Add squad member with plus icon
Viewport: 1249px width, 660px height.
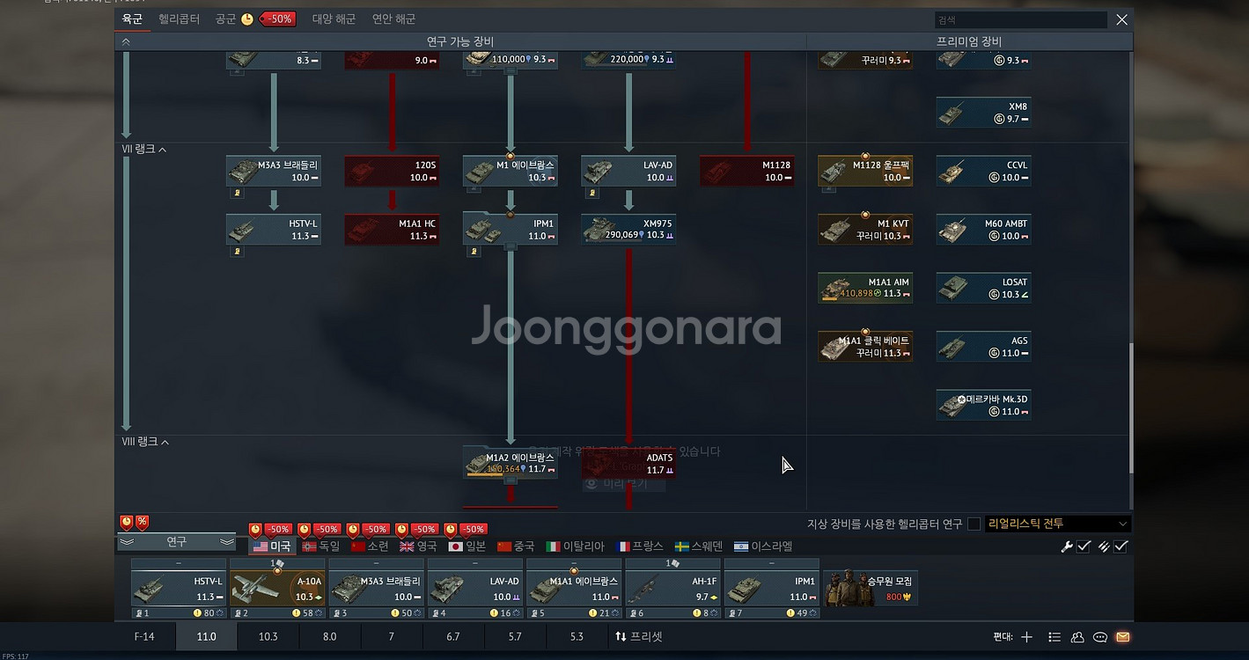click(1026, 637)
